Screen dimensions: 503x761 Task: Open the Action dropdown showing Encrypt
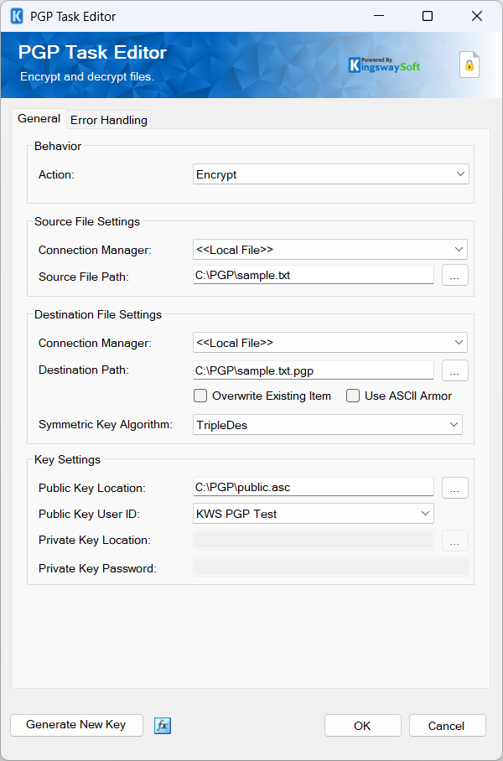[x=331, y=174]
